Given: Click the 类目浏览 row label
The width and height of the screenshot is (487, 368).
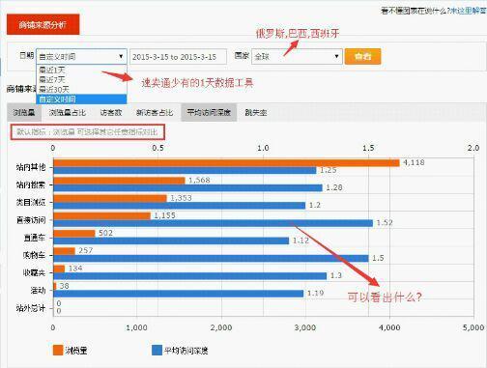Looking at the screenshot, I should pyautogui.click(x=31, y=202).
